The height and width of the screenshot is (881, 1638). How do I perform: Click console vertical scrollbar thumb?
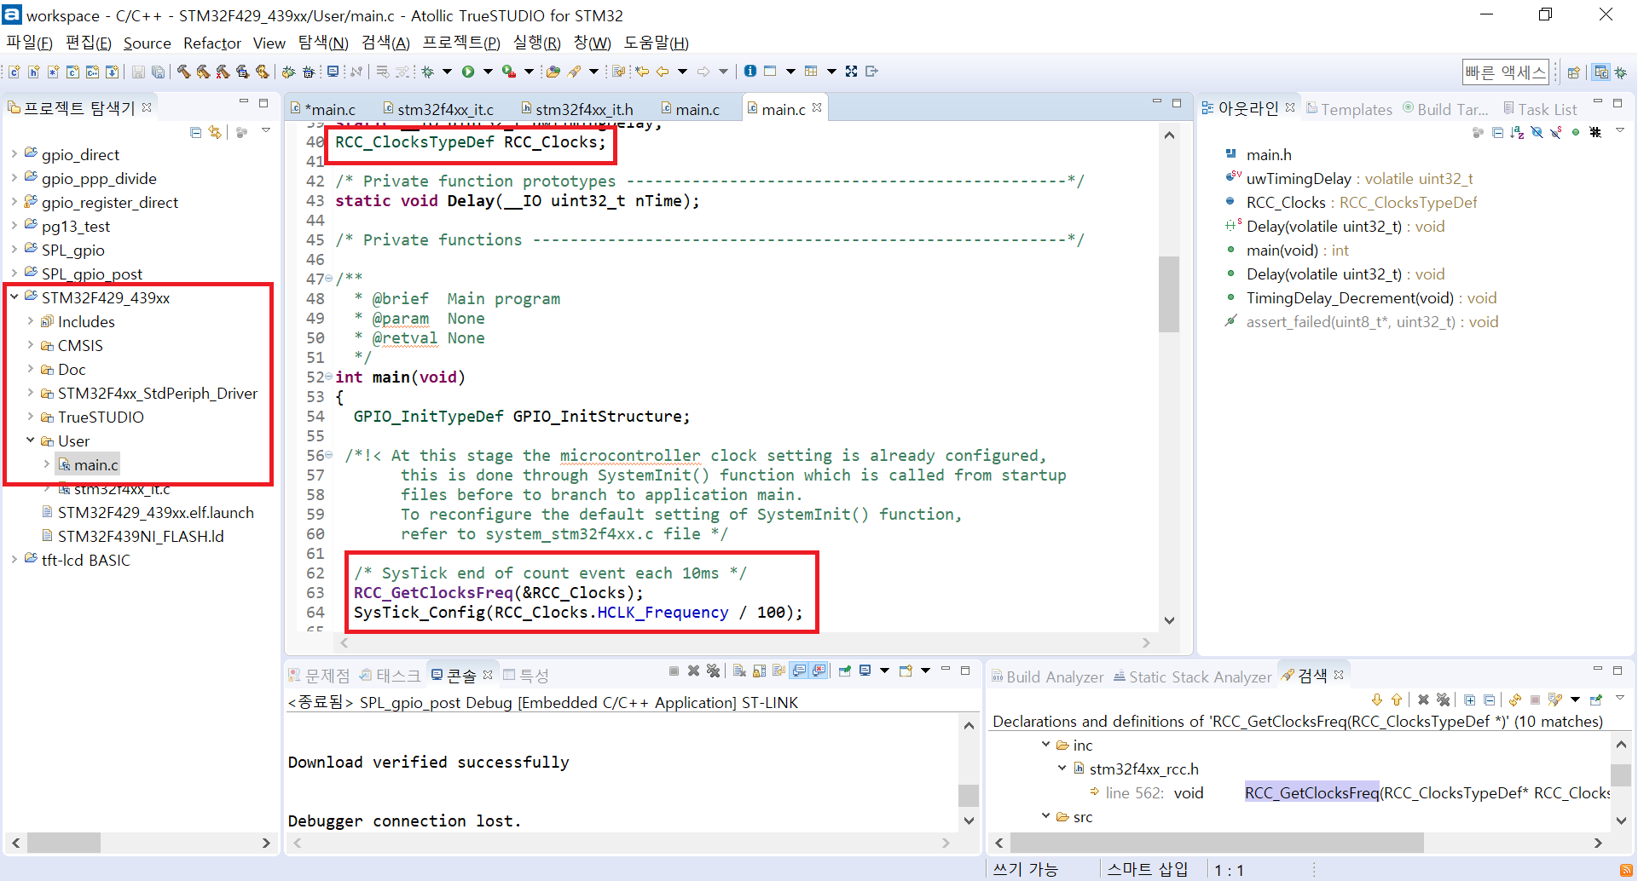coord(969,795)
